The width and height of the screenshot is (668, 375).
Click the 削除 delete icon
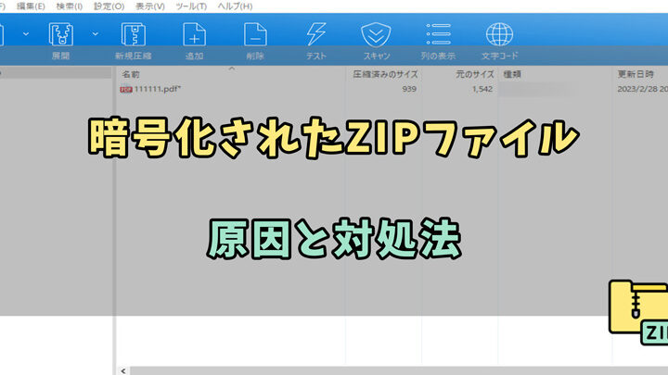pyautogui.click(x=255, y=36)
